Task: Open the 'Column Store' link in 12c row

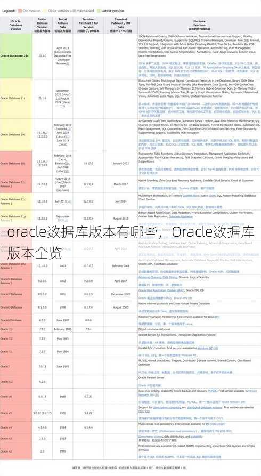Action: (191, 196)
